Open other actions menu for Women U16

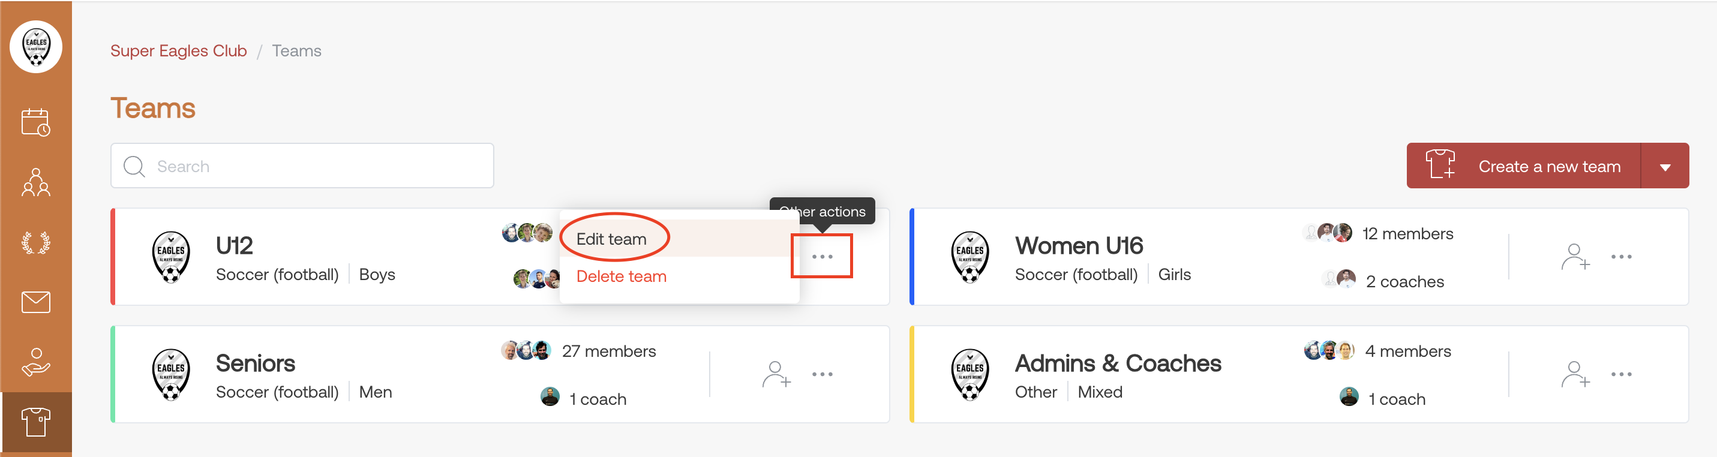pyautogui.click(x=1621, y=257)
